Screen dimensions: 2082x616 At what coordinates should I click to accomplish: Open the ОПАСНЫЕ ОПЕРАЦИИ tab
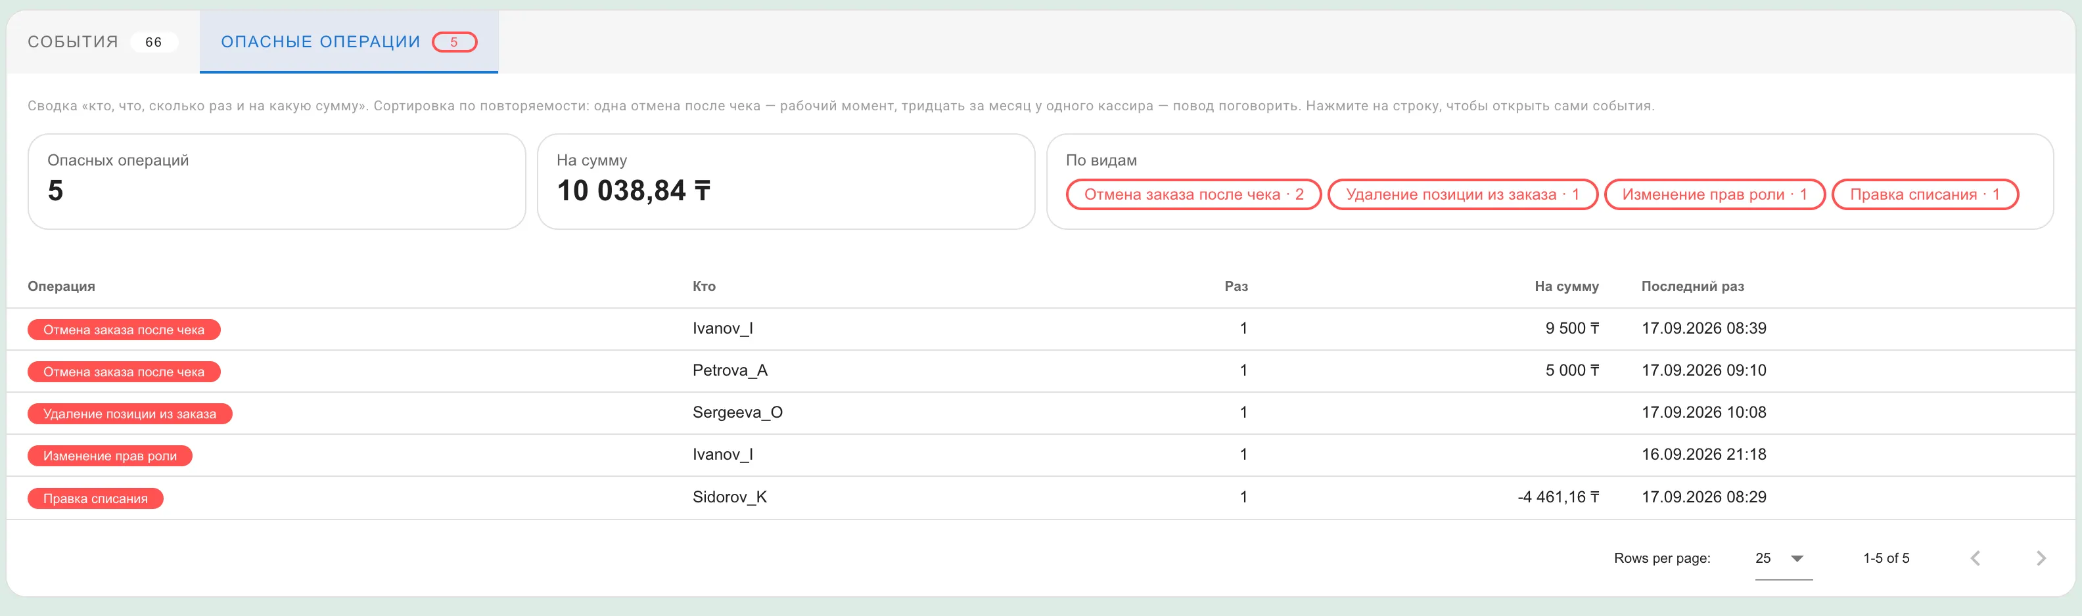pyautogui.click(x=349, y=42)
